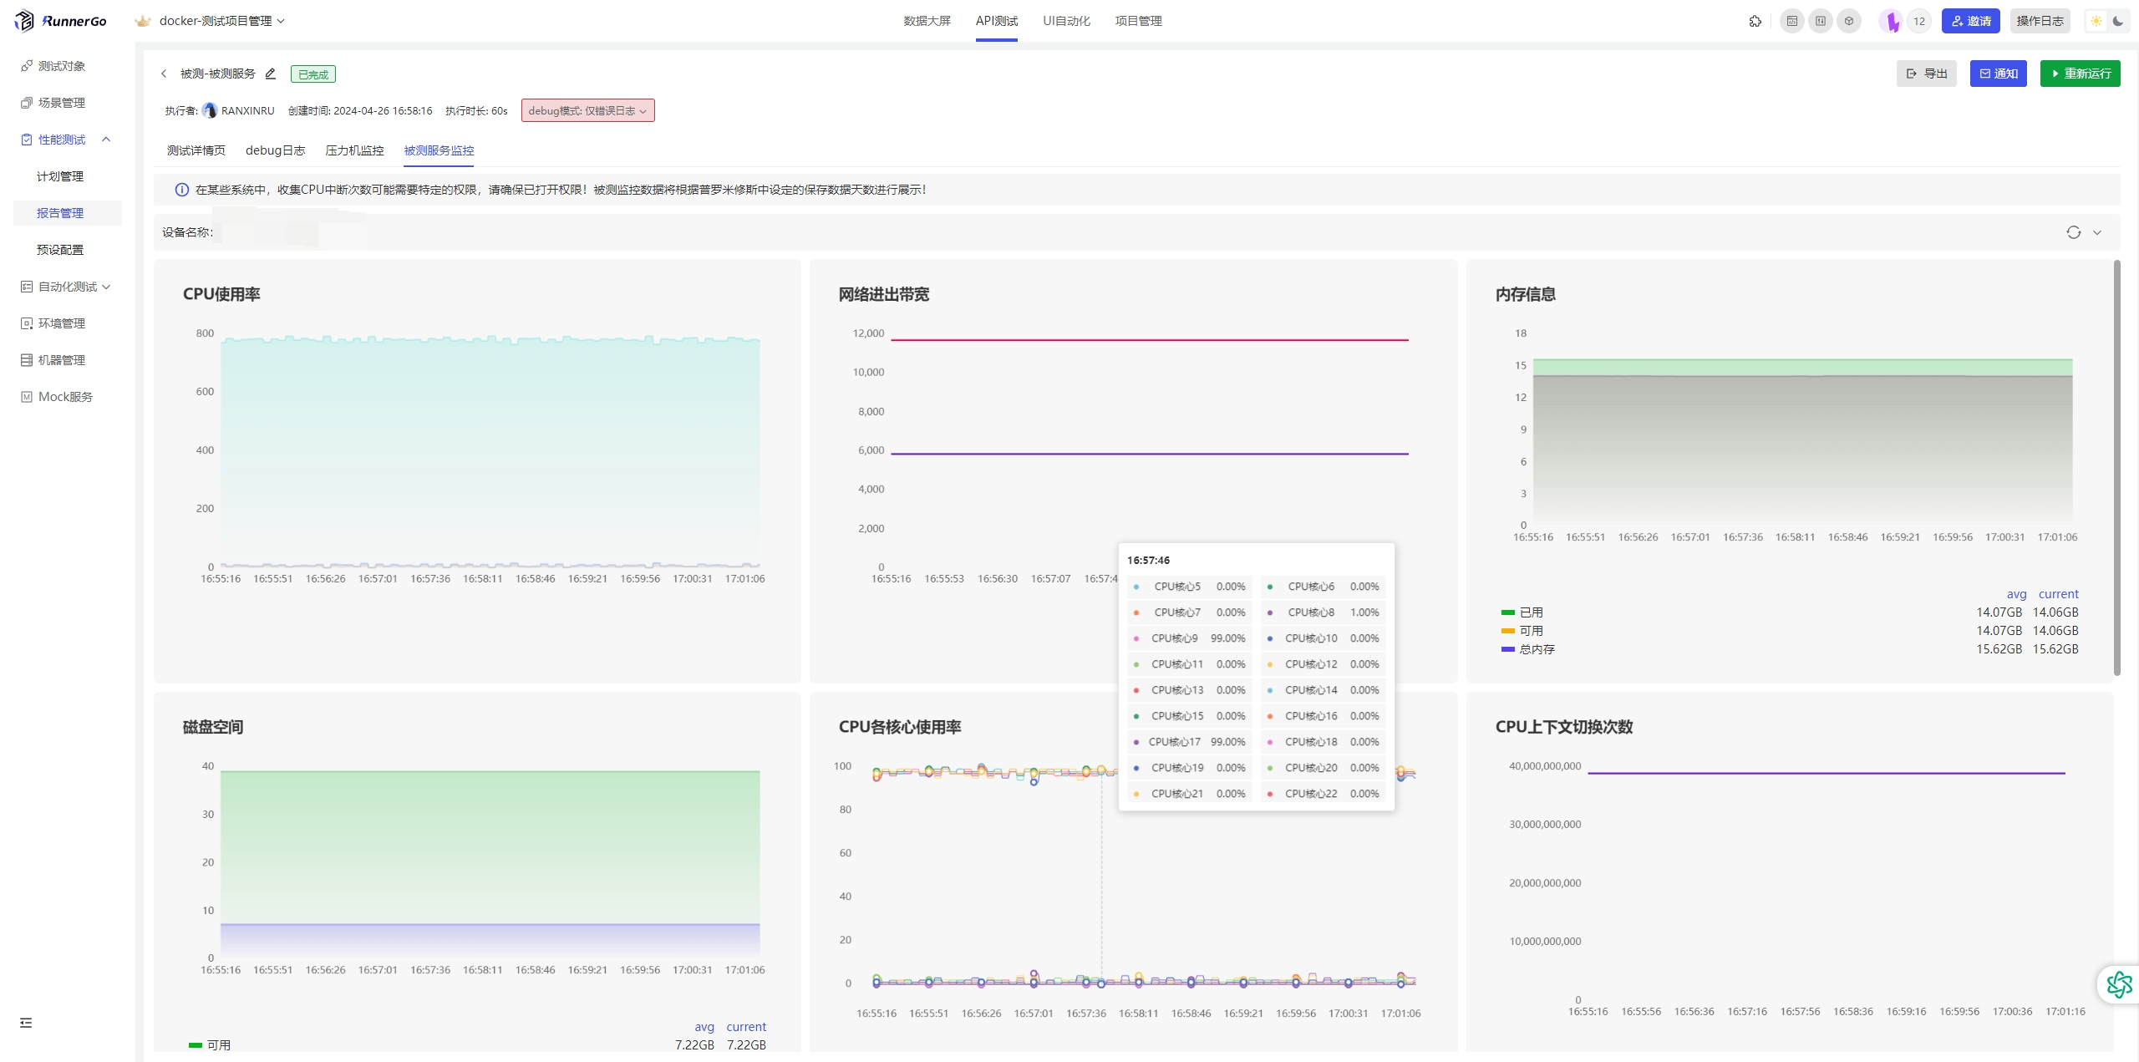Click the 重新运行 rerun button

tap(2080, 74)
